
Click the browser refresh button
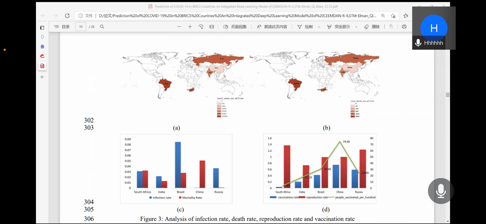tap(67, 16)
